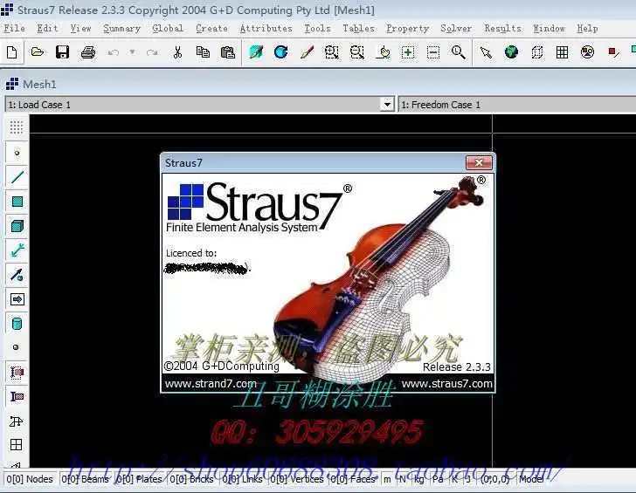Open the Window menu
The height and width of the screenshot is (493, 636).
[549, 28]
